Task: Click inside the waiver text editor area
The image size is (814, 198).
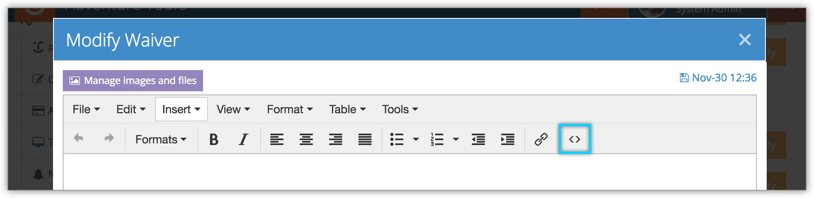Action: [410, 172]
